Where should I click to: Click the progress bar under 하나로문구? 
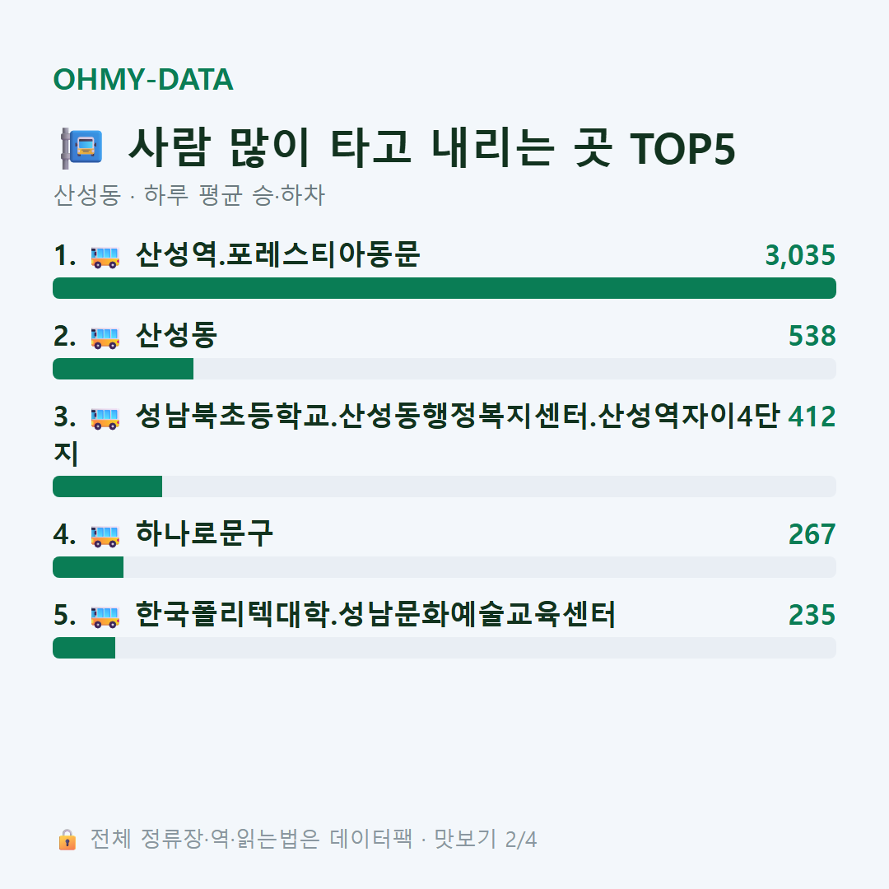click(x=444, y=567)
